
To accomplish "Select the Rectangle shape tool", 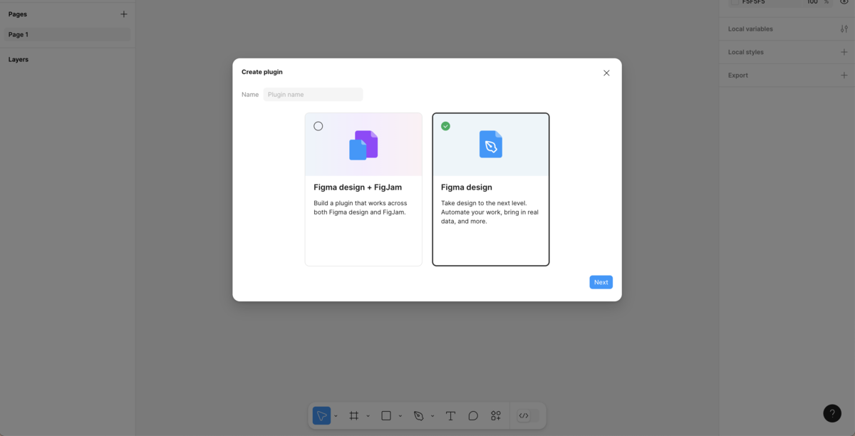I will tap(386, 415).
